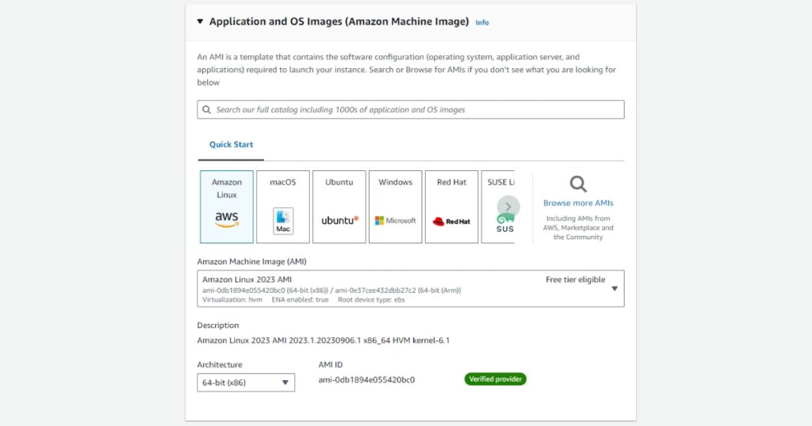The height and width of the screenshot is (426, 812).
Task: Click the aws logo in Amazon Linux tile
Action: pyautogui.click(x=227, y=219)
